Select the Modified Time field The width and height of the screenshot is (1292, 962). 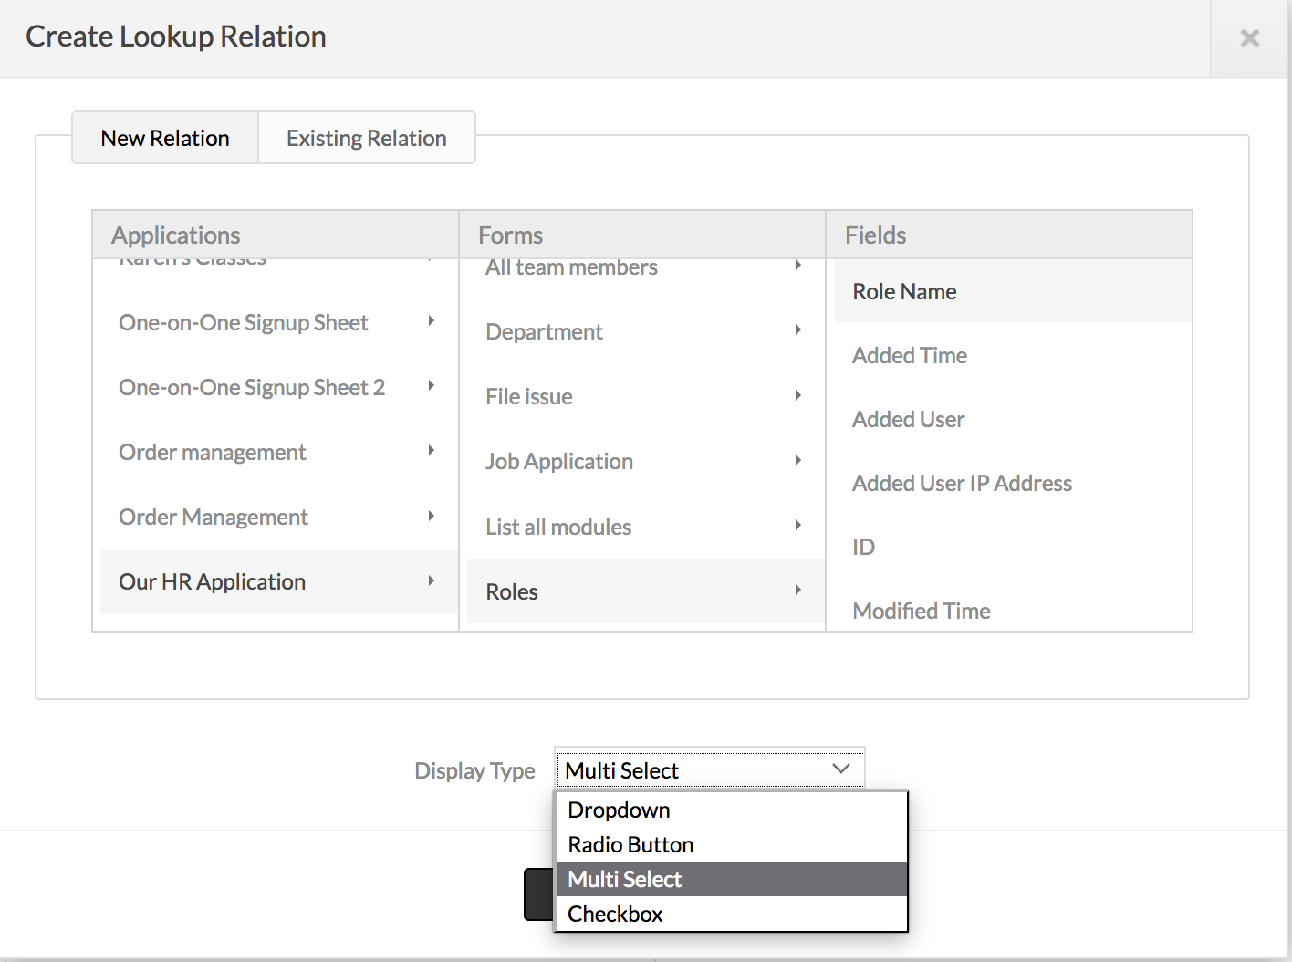click(921, 611)
